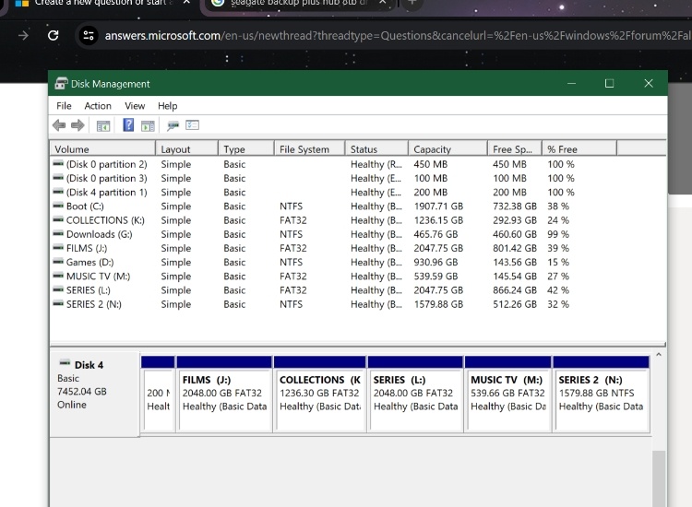The image size is (692, 507).
Task: Toggle the Show/Hide Console Tree toolbar icon
Action: click(103, 126)
